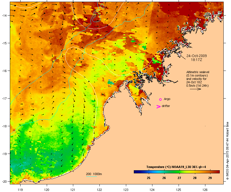Click the latitude axis label '-15'

coord(4,43)
